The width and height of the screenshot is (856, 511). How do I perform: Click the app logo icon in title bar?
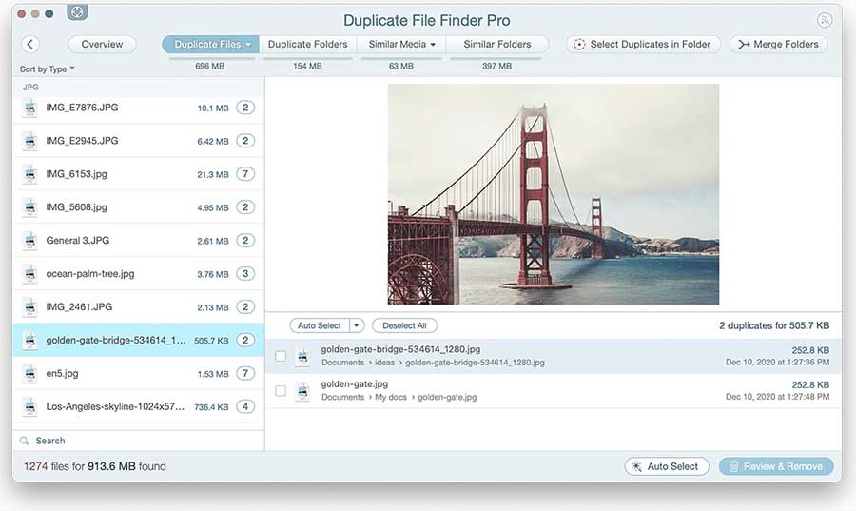pyautogui.click(x=78, y=13)
